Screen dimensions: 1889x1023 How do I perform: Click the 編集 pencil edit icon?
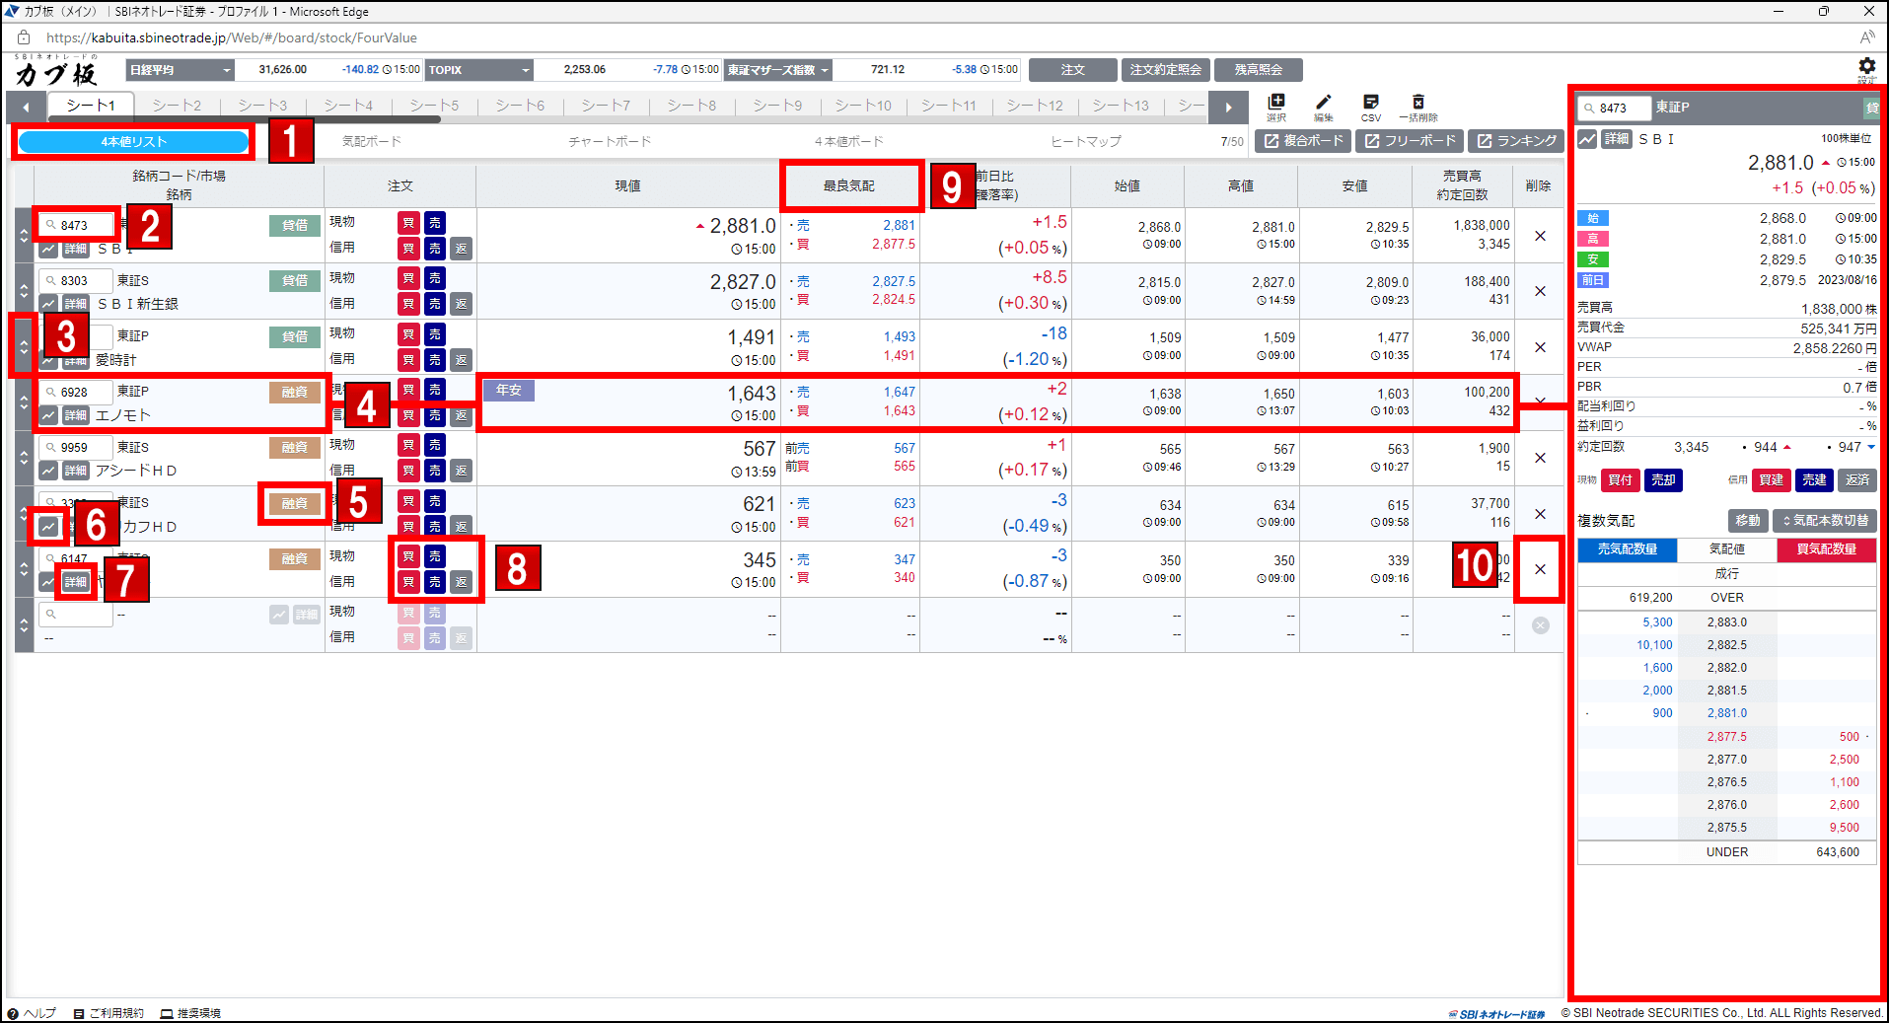point(1324,108)
